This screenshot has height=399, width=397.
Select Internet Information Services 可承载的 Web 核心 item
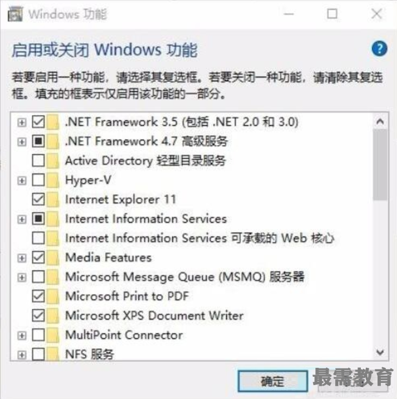(200, 238)
